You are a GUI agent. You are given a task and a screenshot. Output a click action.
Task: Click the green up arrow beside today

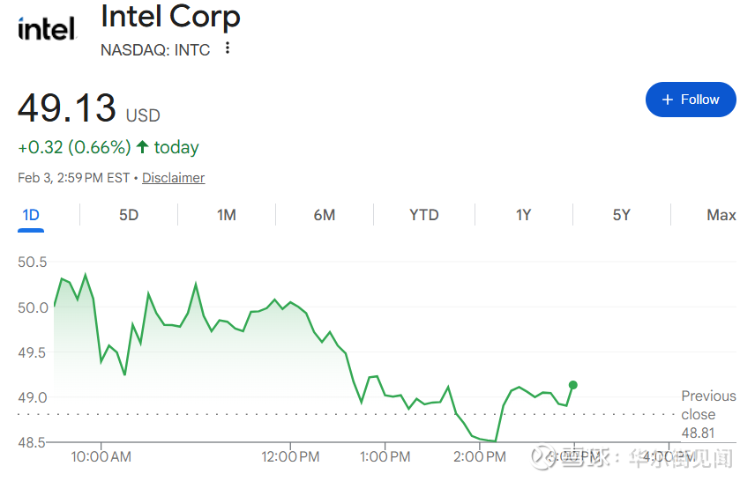(142, 147)
